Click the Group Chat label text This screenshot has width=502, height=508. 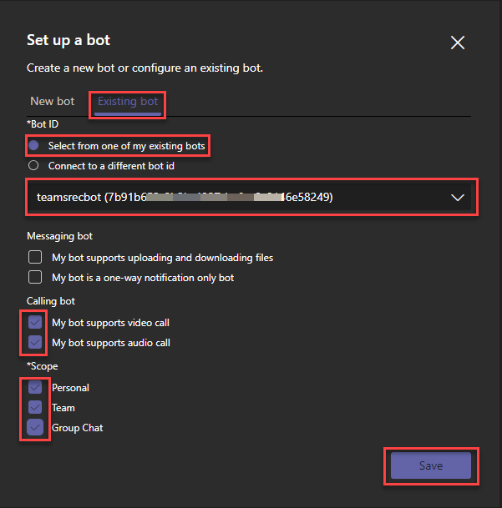[x=77, y=428]
